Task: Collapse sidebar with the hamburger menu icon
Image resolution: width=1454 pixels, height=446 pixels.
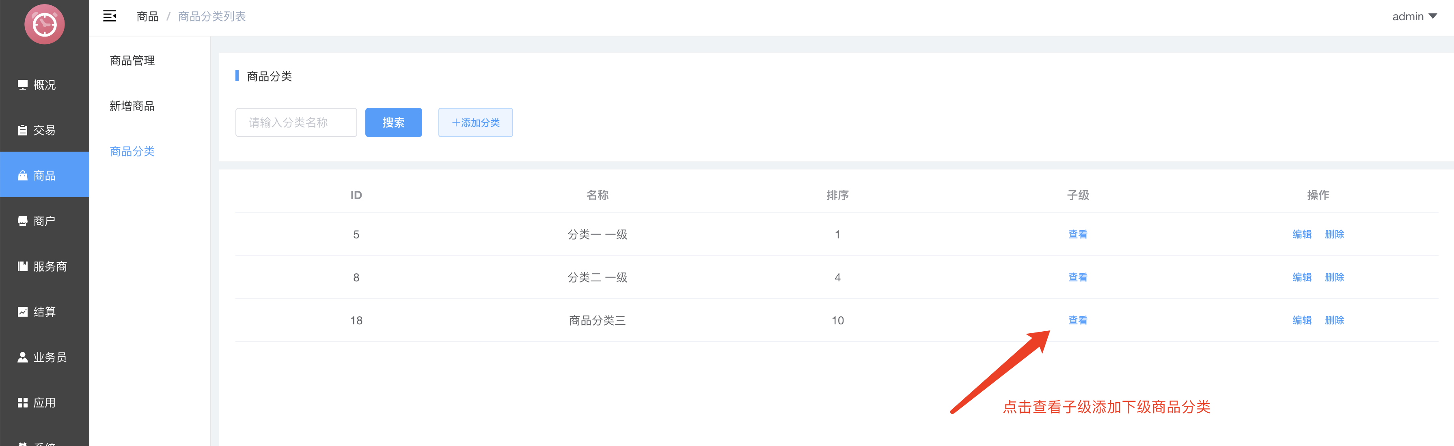Action: [110, 16]
